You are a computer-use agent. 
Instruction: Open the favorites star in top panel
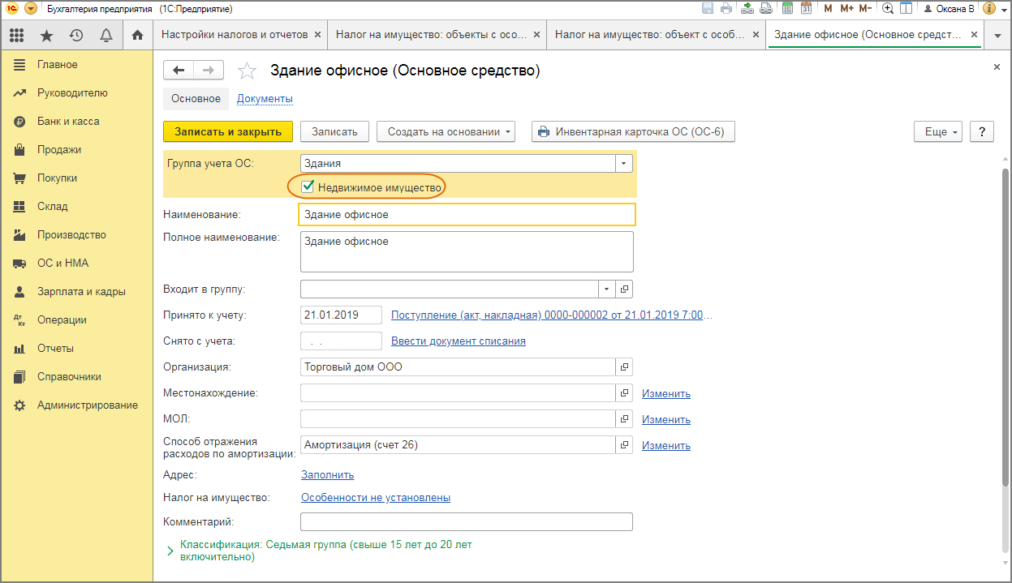point(47,35)
